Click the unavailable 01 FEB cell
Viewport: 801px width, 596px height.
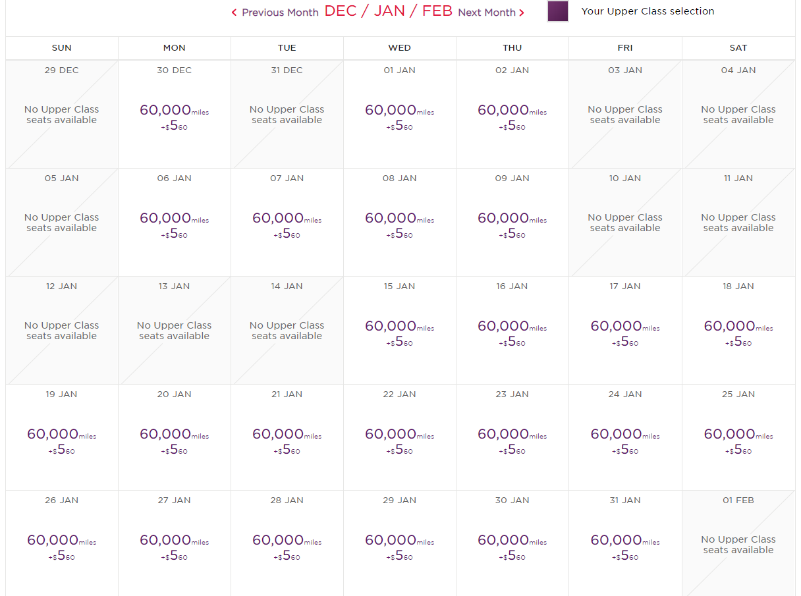738,544
